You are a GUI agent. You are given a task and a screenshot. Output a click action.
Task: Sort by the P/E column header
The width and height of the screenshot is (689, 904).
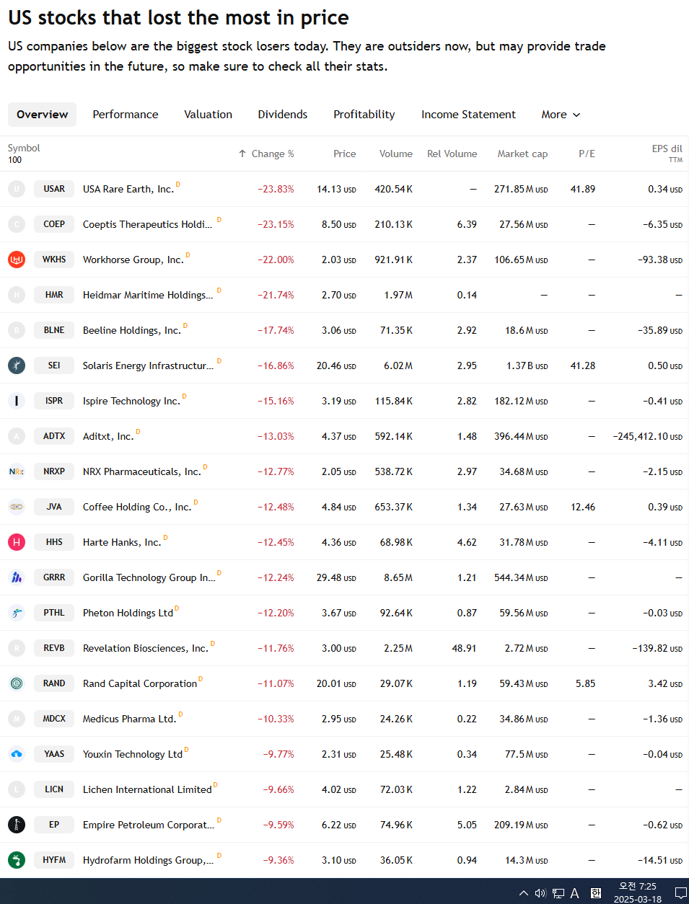pos(587,154)
